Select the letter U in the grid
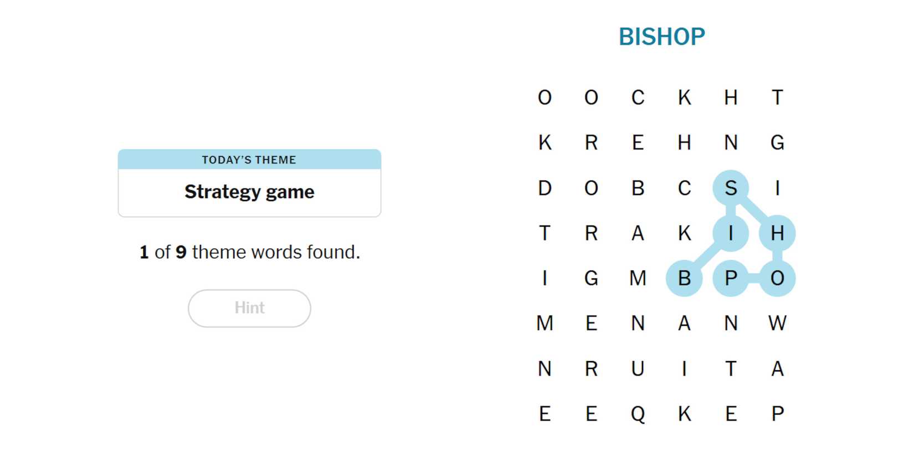The width and height of the screenshot is (914, 457). point(638,368)
